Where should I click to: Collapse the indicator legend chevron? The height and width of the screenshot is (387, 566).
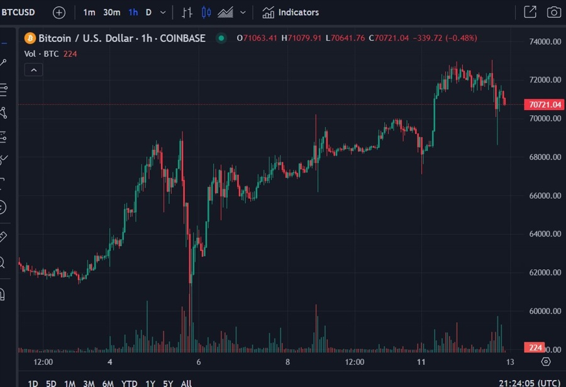click(x=34, y=70)
